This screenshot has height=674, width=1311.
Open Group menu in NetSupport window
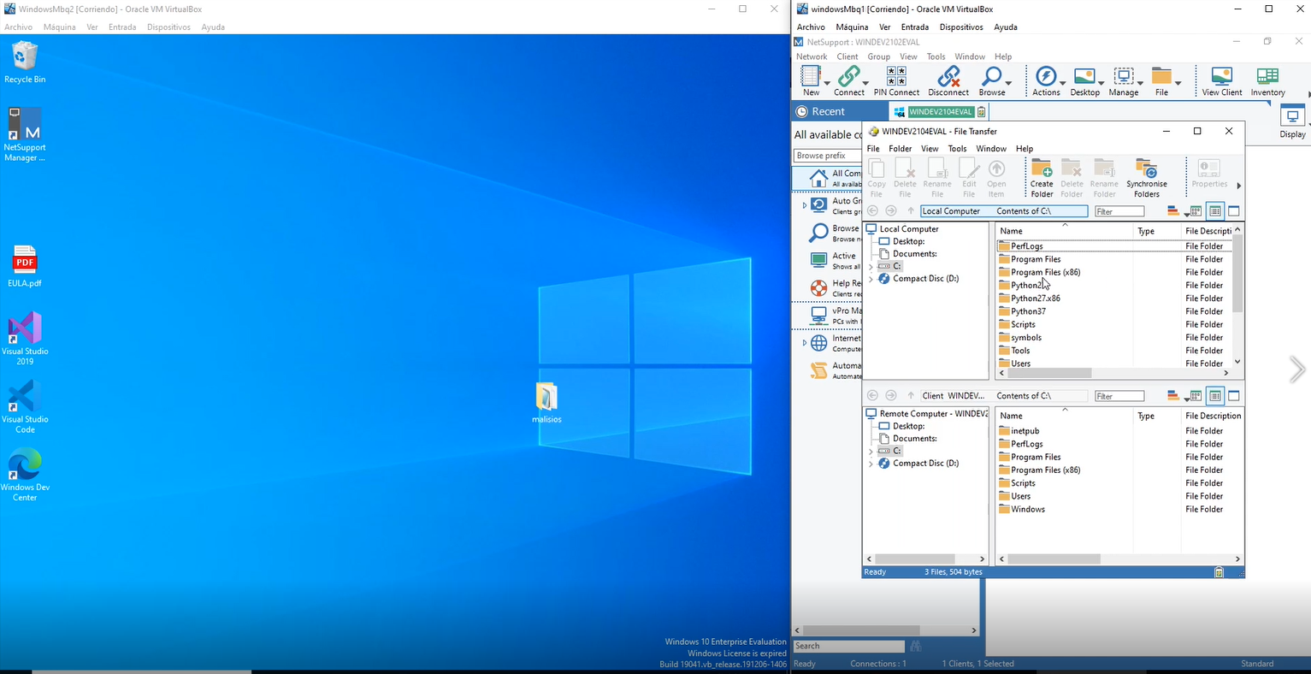[x=879, y=56]
